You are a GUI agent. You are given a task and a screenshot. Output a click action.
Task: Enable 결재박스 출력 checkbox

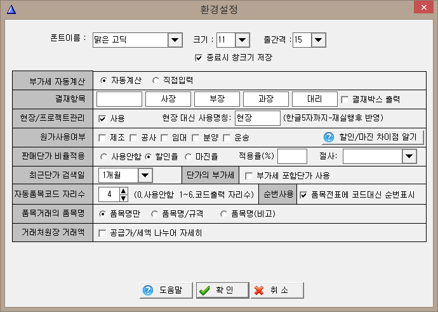[345, 100]
